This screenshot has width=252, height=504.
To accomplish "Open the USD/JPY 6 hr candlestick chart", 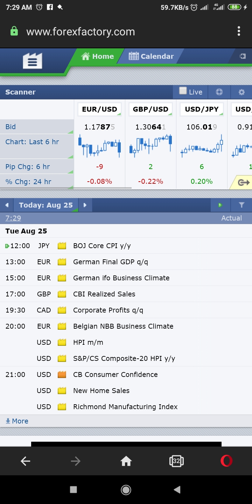I will tap(202, 146).
